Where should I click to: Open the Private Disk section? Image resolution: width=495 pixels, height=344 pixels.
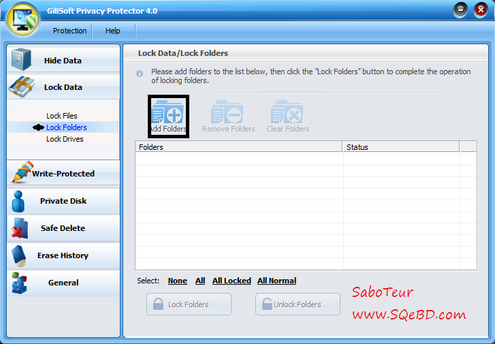63,201
